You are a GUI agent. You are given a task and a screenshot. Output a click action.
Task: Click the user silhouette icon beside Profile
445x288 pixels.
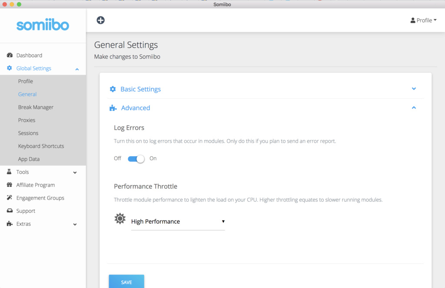coord(413,20)
